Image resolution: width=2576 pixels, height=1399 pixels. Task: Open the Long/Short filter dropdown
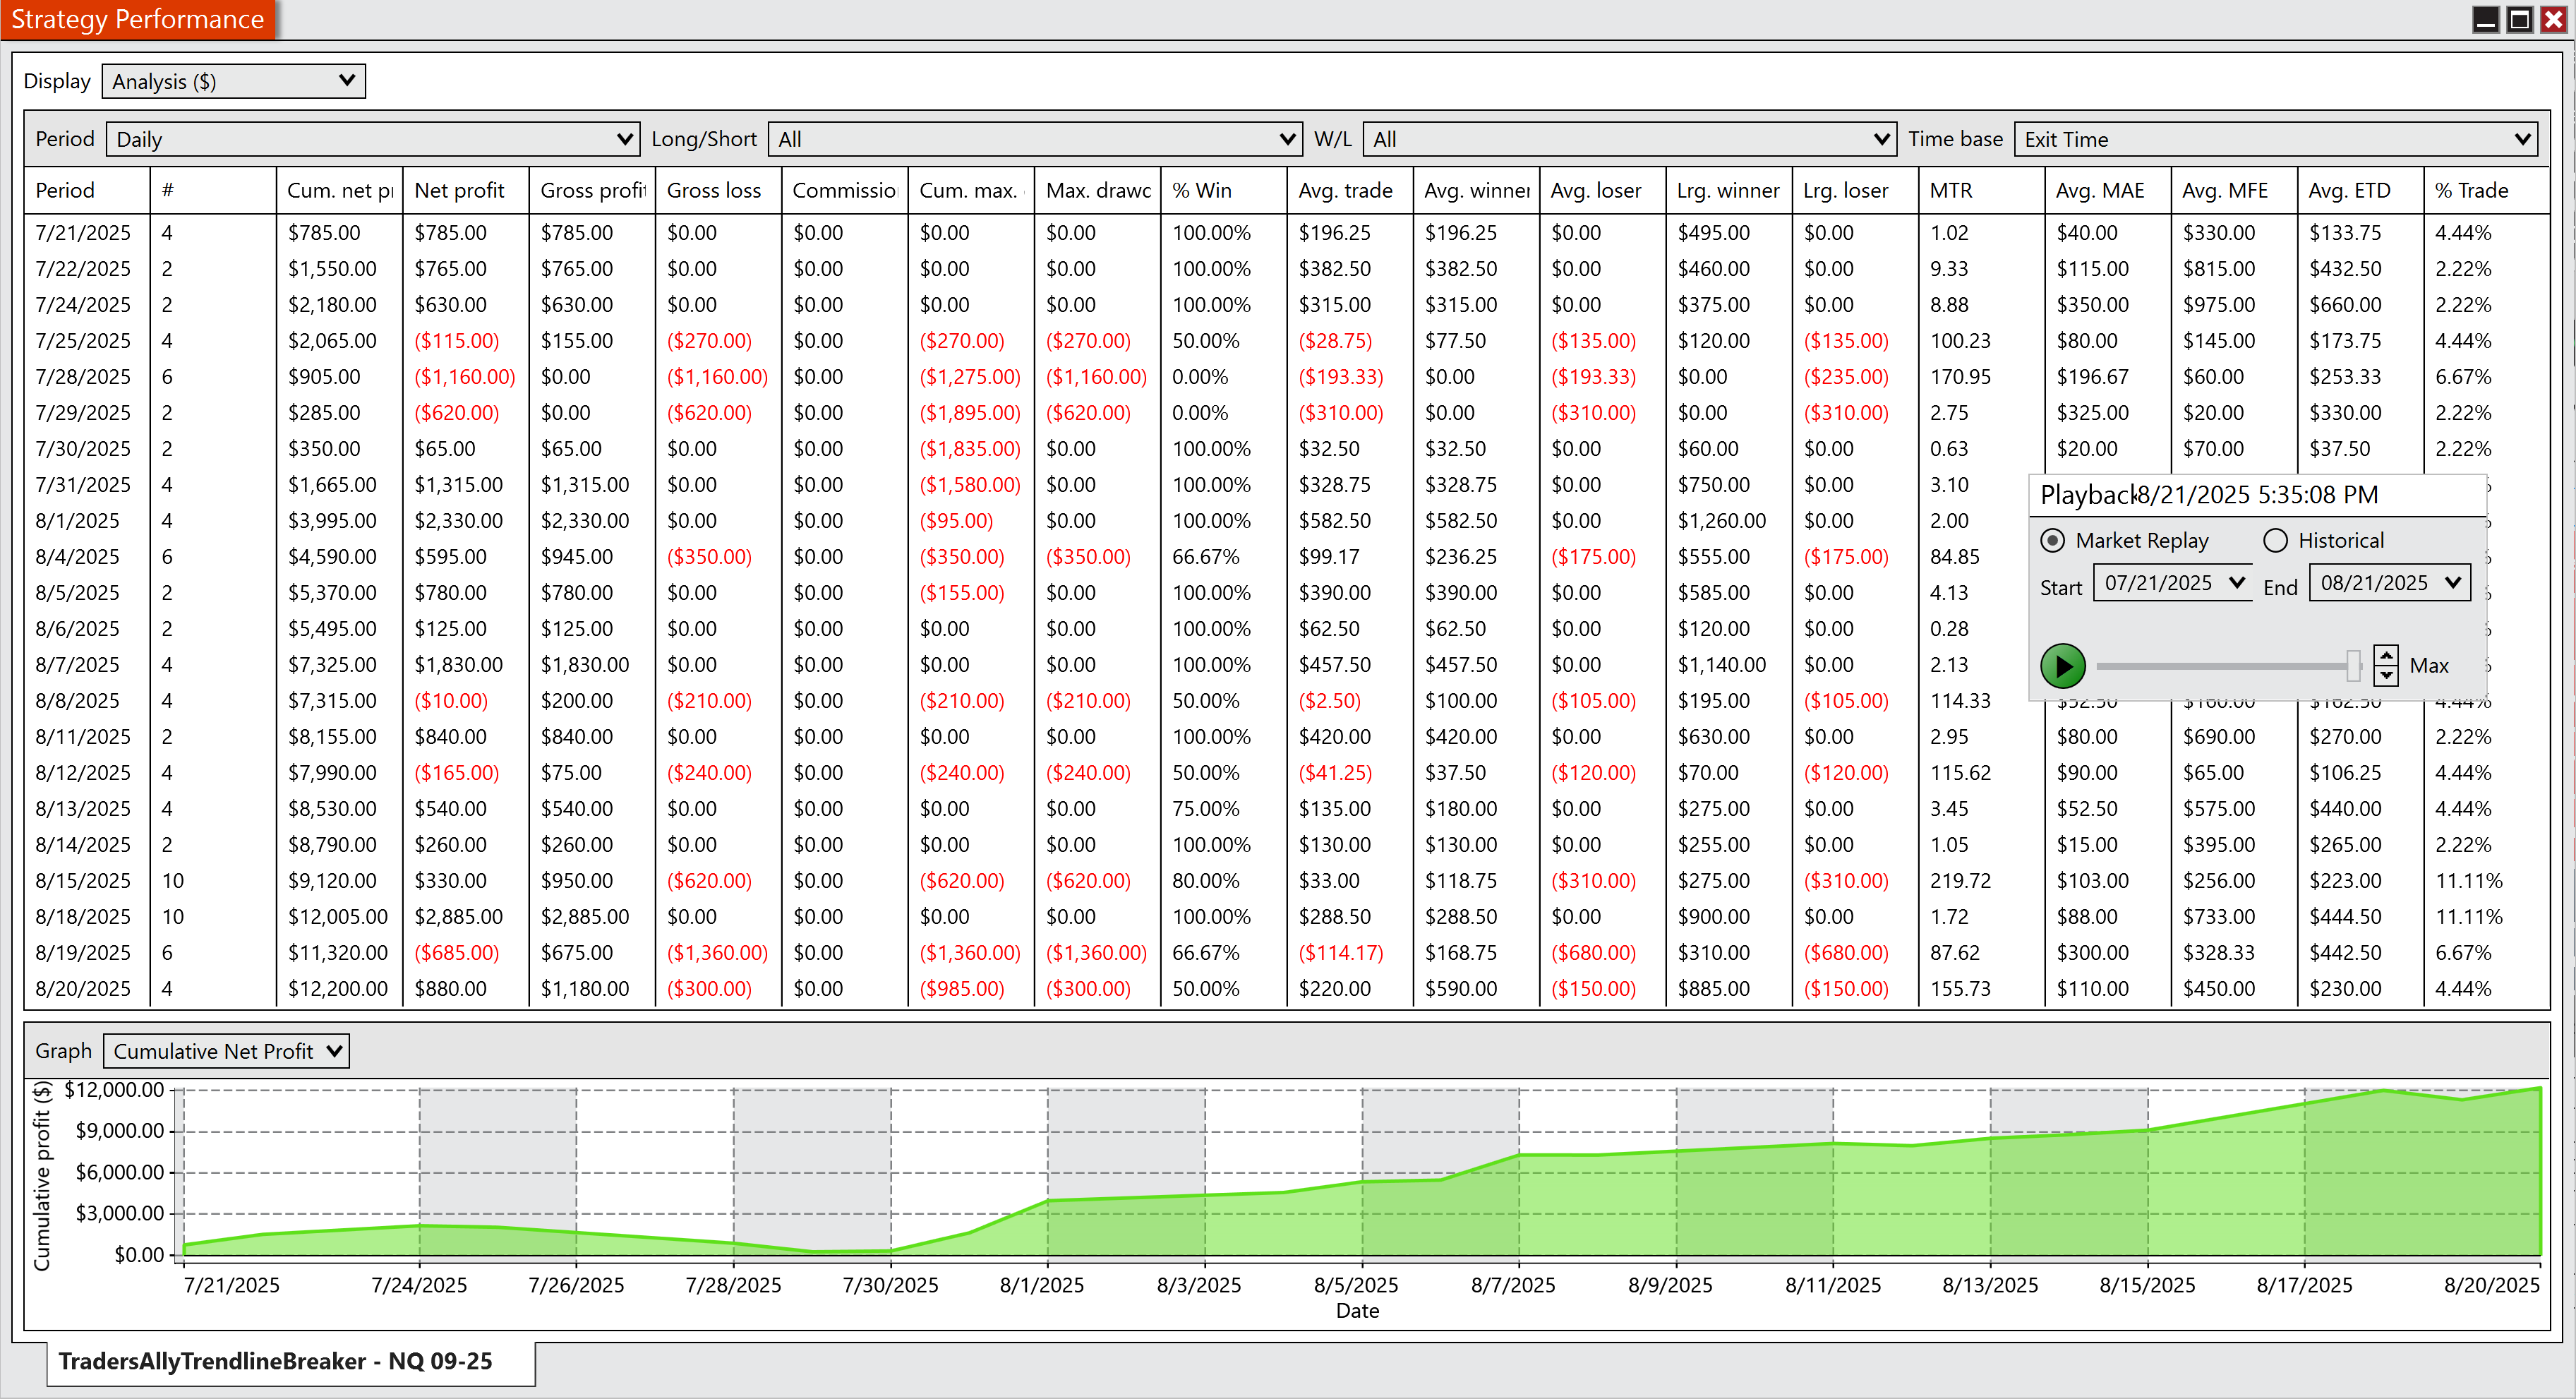1034,139
